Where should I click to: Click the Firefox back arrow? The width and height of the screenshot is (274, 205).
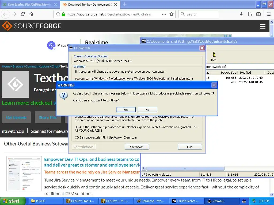[5, 14]
